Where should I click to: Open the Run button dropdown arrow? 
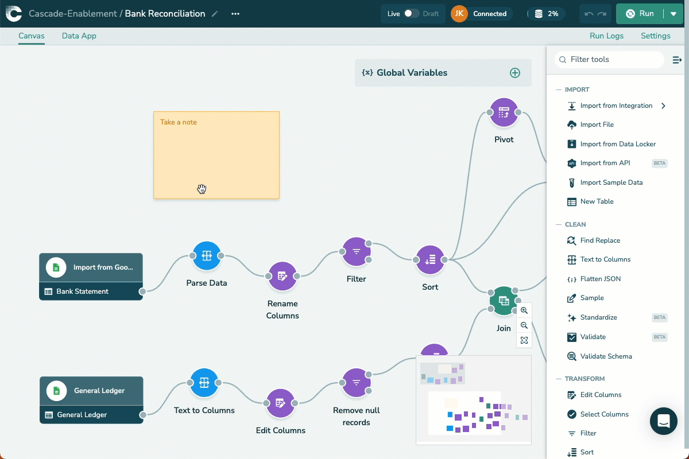click(x=673, y=14)
